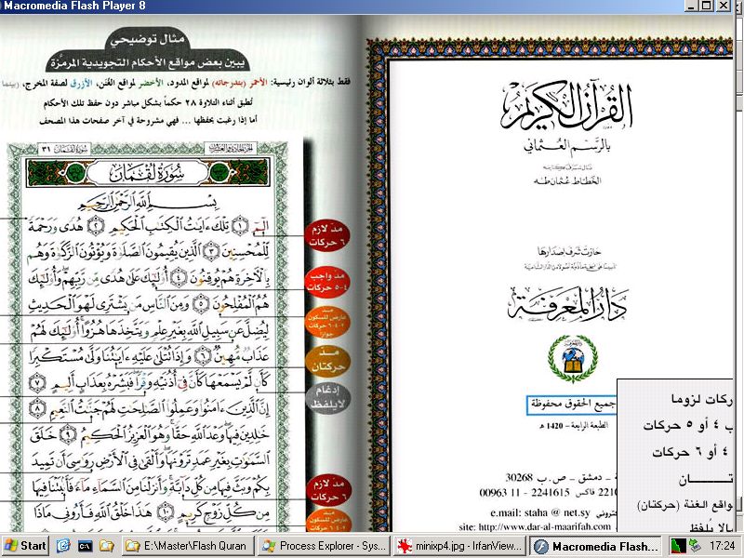744x558 pixels.
Task: Click the network system tray icon
Action: 695,546
